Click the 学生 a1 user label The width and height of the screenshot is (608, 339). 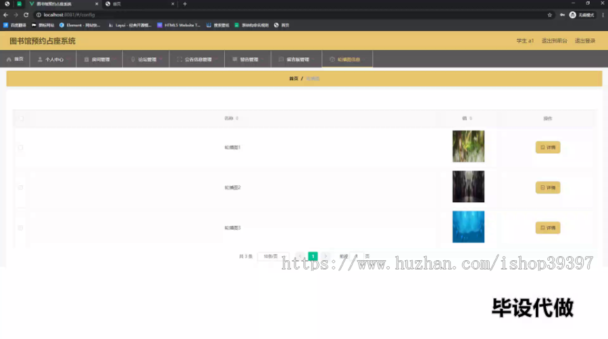[x=525, y=40]
